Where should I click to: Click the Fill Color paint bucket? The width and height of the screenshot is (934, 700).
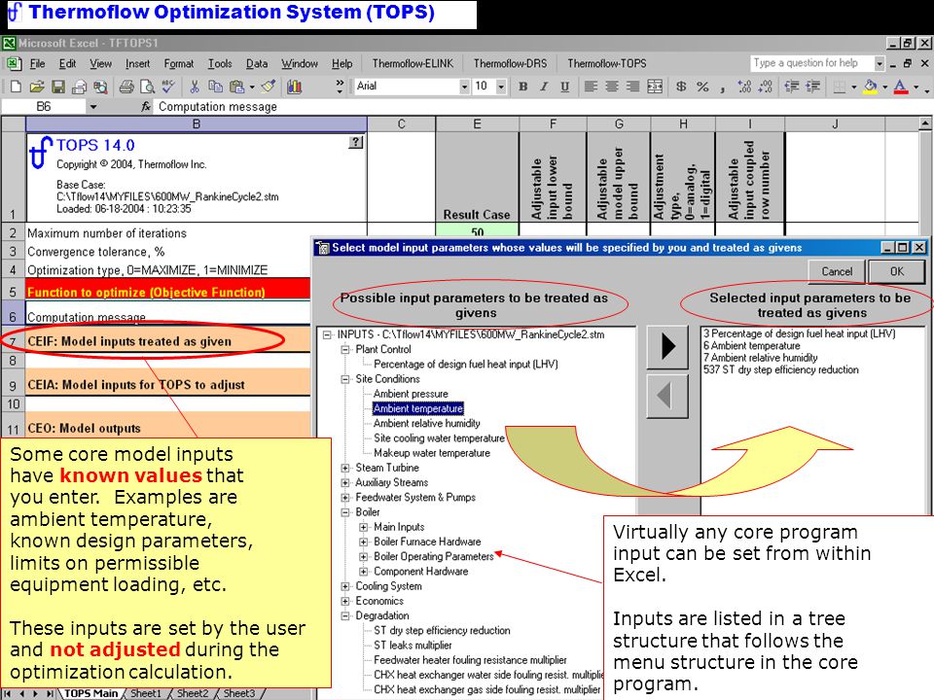click(x=870, y=87)
